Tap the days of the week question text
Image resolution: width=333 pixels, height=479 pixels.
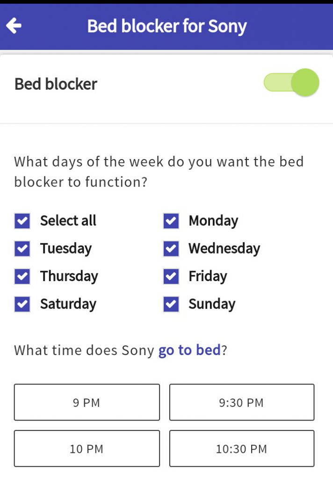(x=159, y=172)
